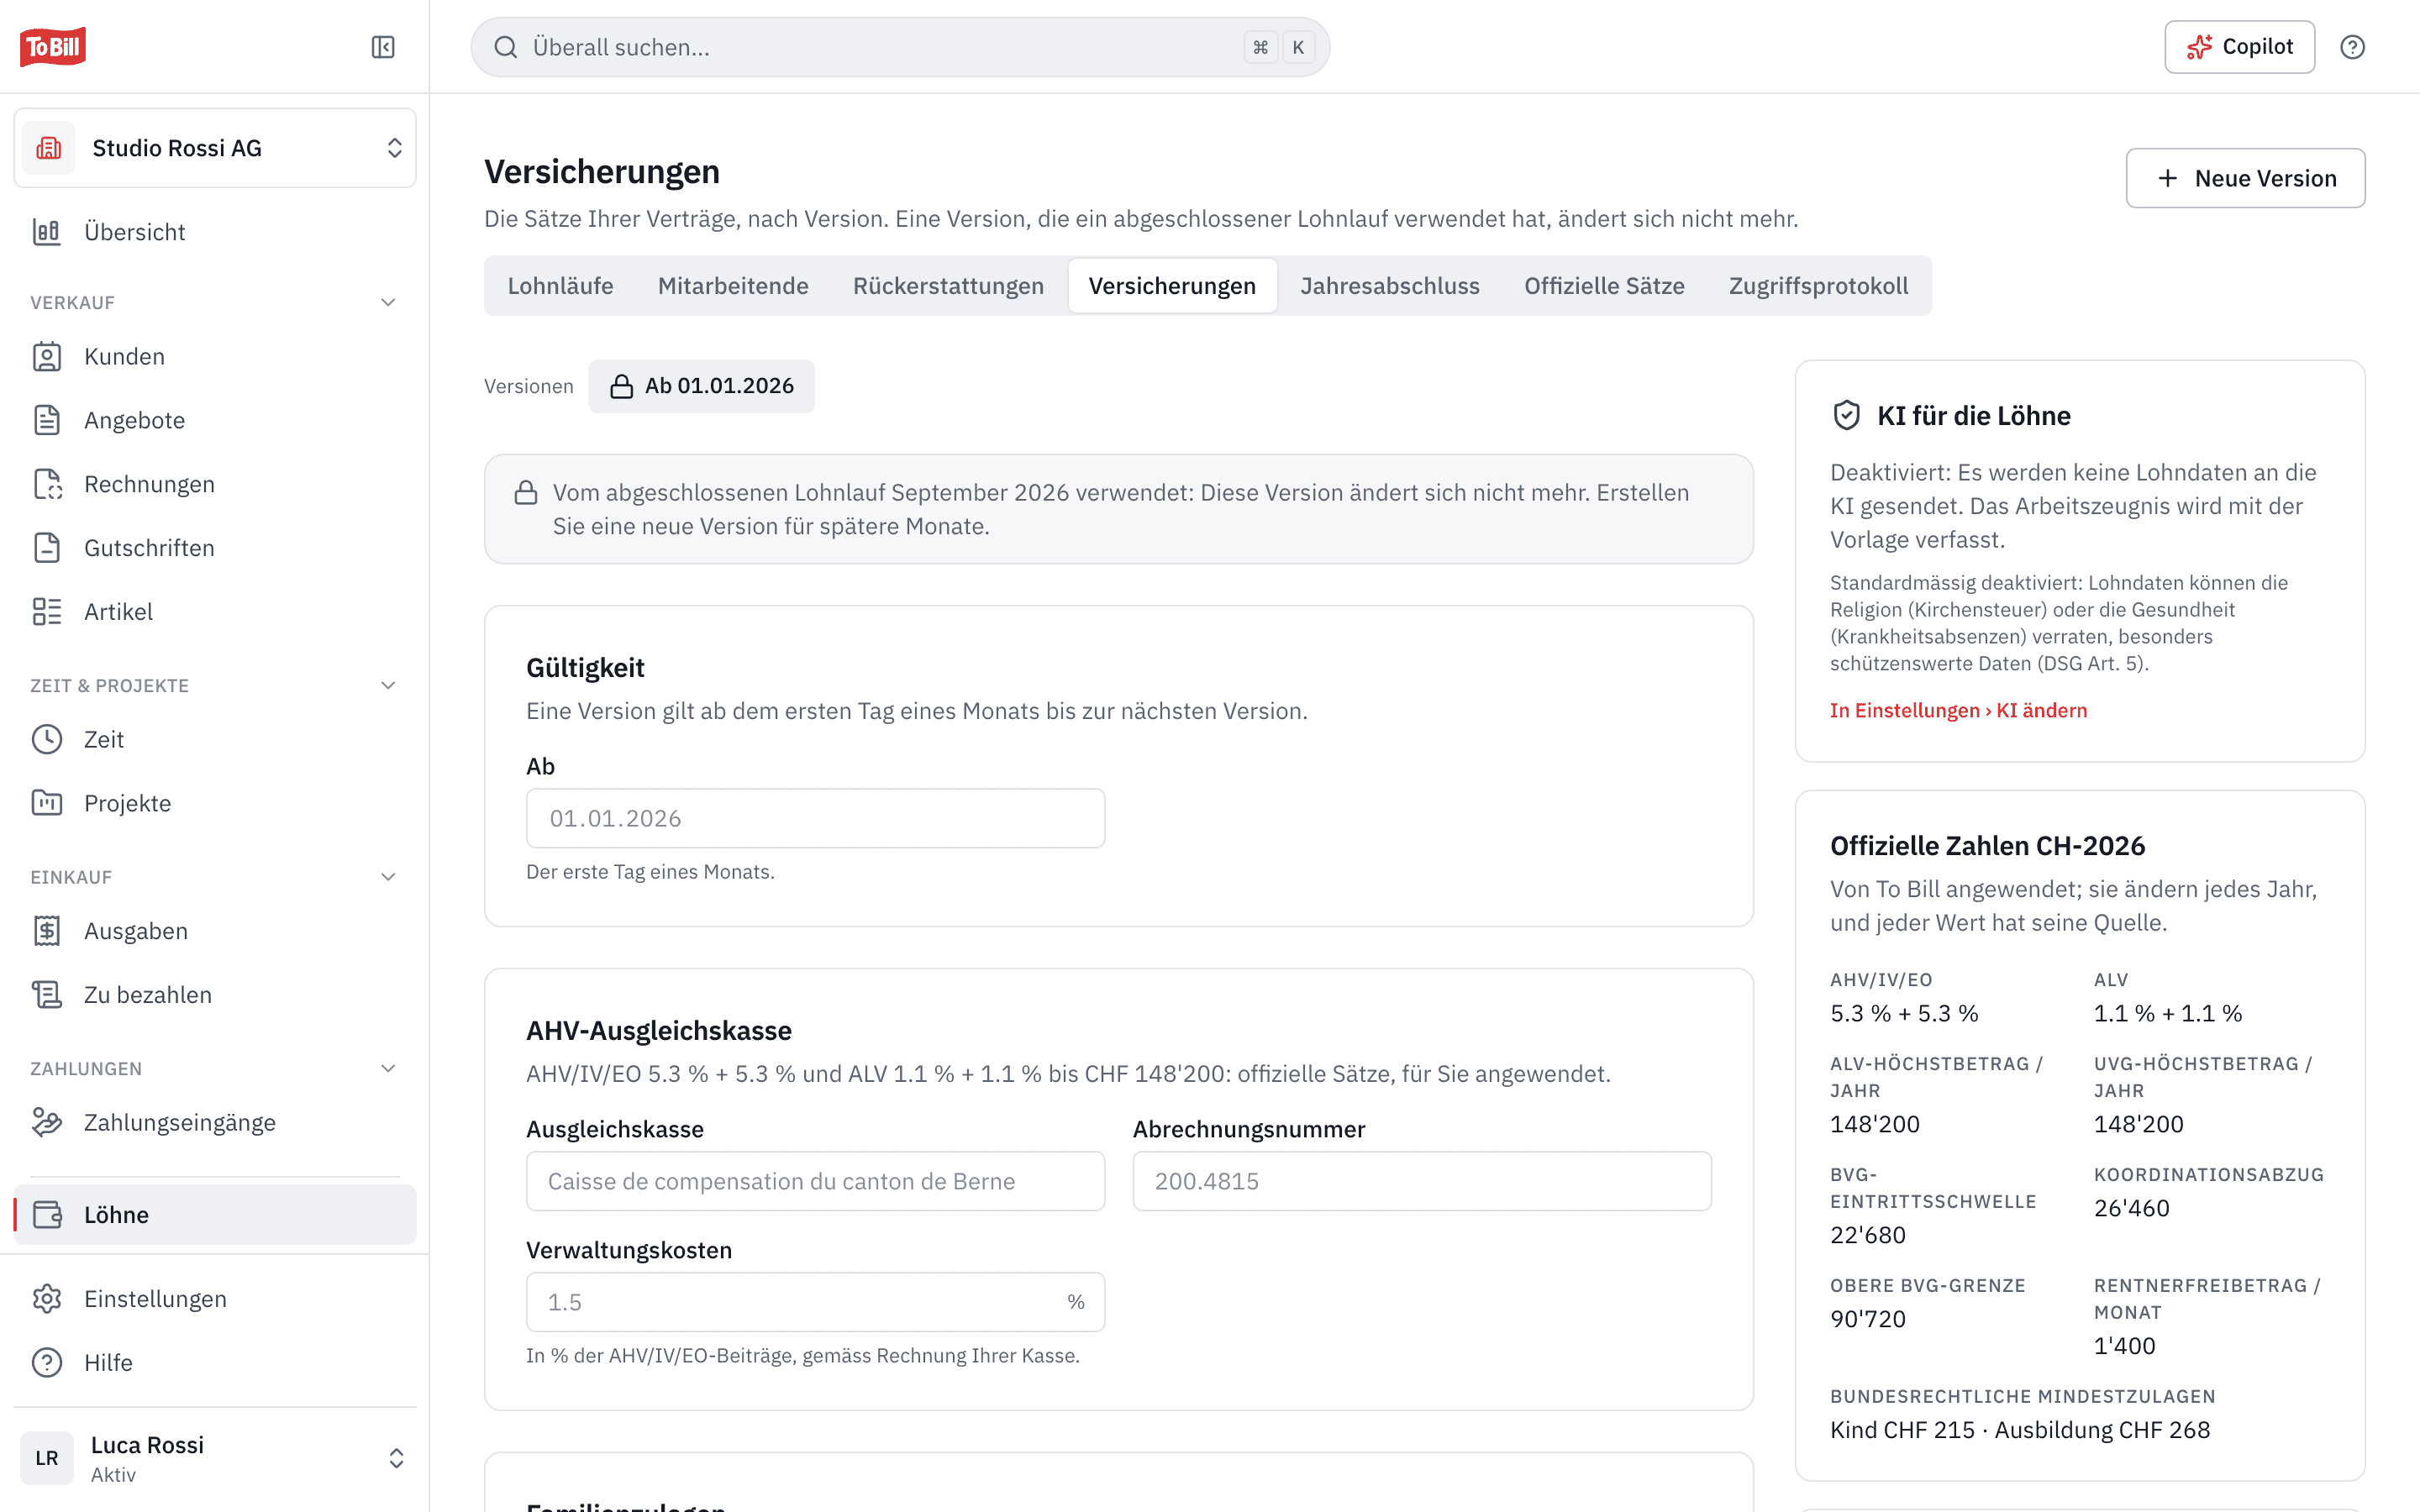This screenshot has height=1512, width=2420.
Task: Switch to the Lohnläufe tab
Action: tap(561, 286)
